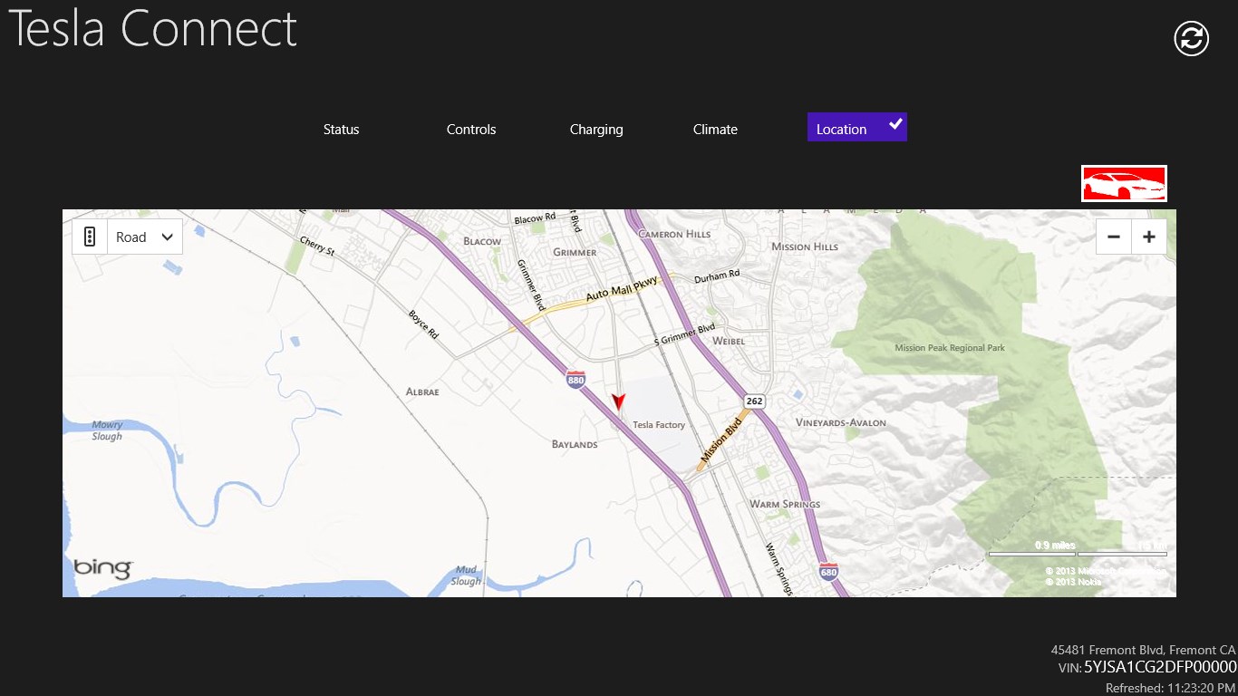Zoom in the map with the plus button

point(1149,237)
